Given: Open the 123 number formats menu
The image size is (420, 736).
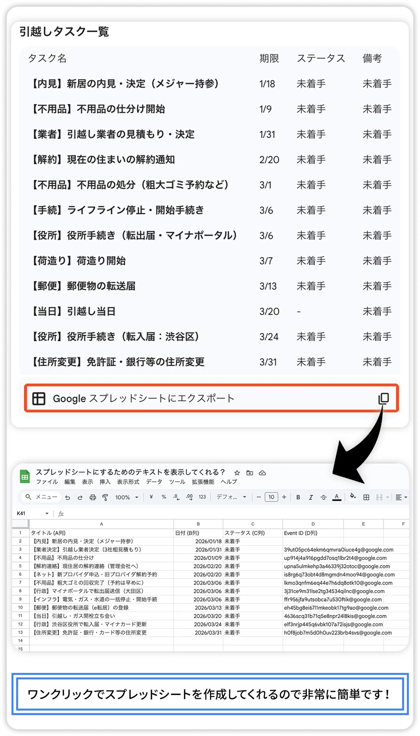Looking at the screenshot, I should coord(202,497).
